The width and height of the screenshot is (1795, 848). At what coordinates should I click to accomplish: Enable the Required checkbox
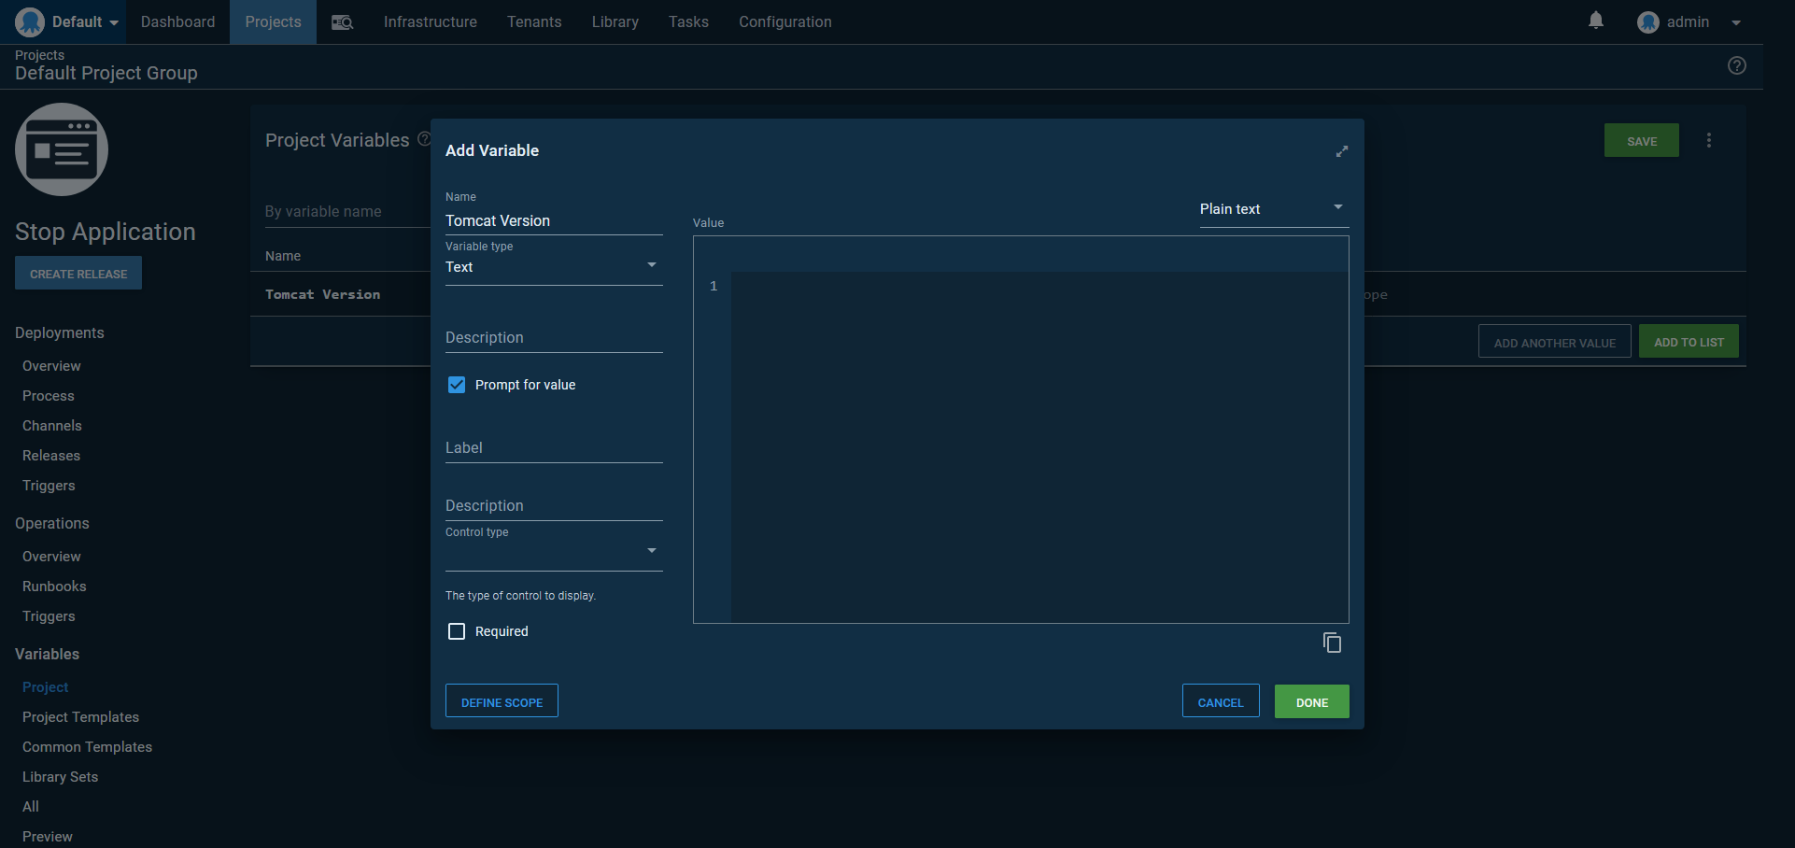tap(457, 631)
